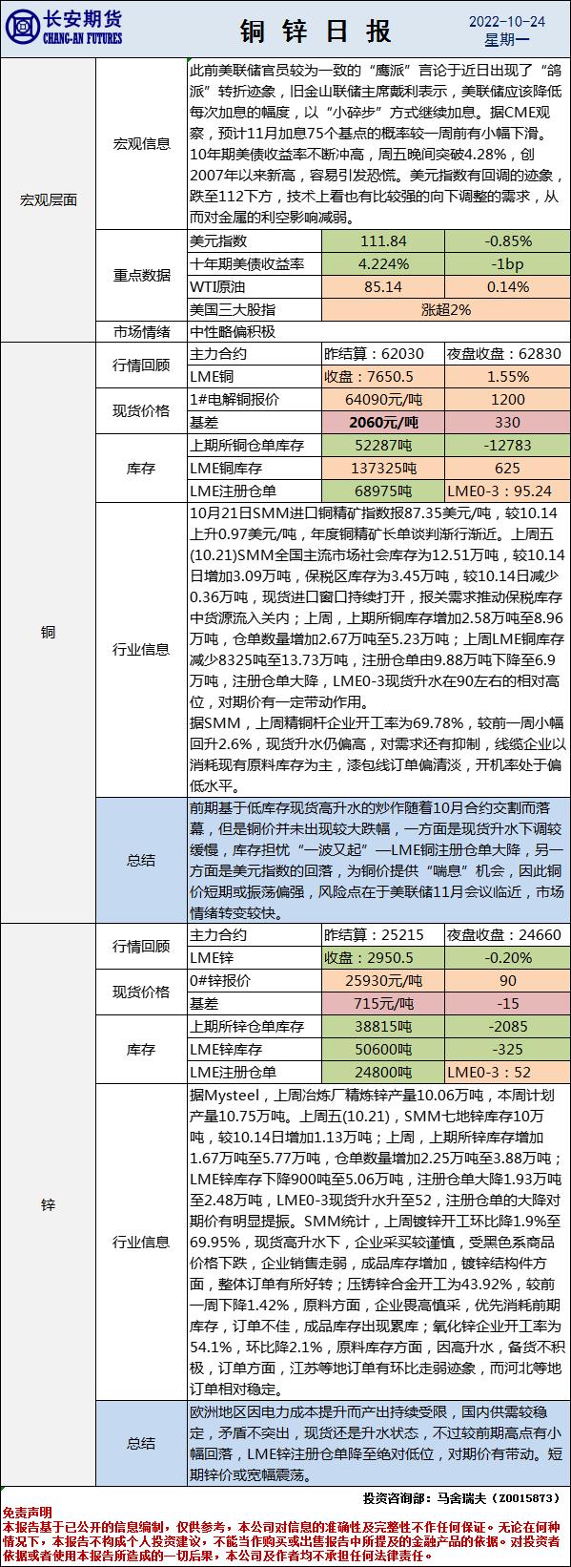Viewport: 571px width, 1567px height.
Task: Click the WTI原油 85.14 cell
Action: tap(383, 286)
